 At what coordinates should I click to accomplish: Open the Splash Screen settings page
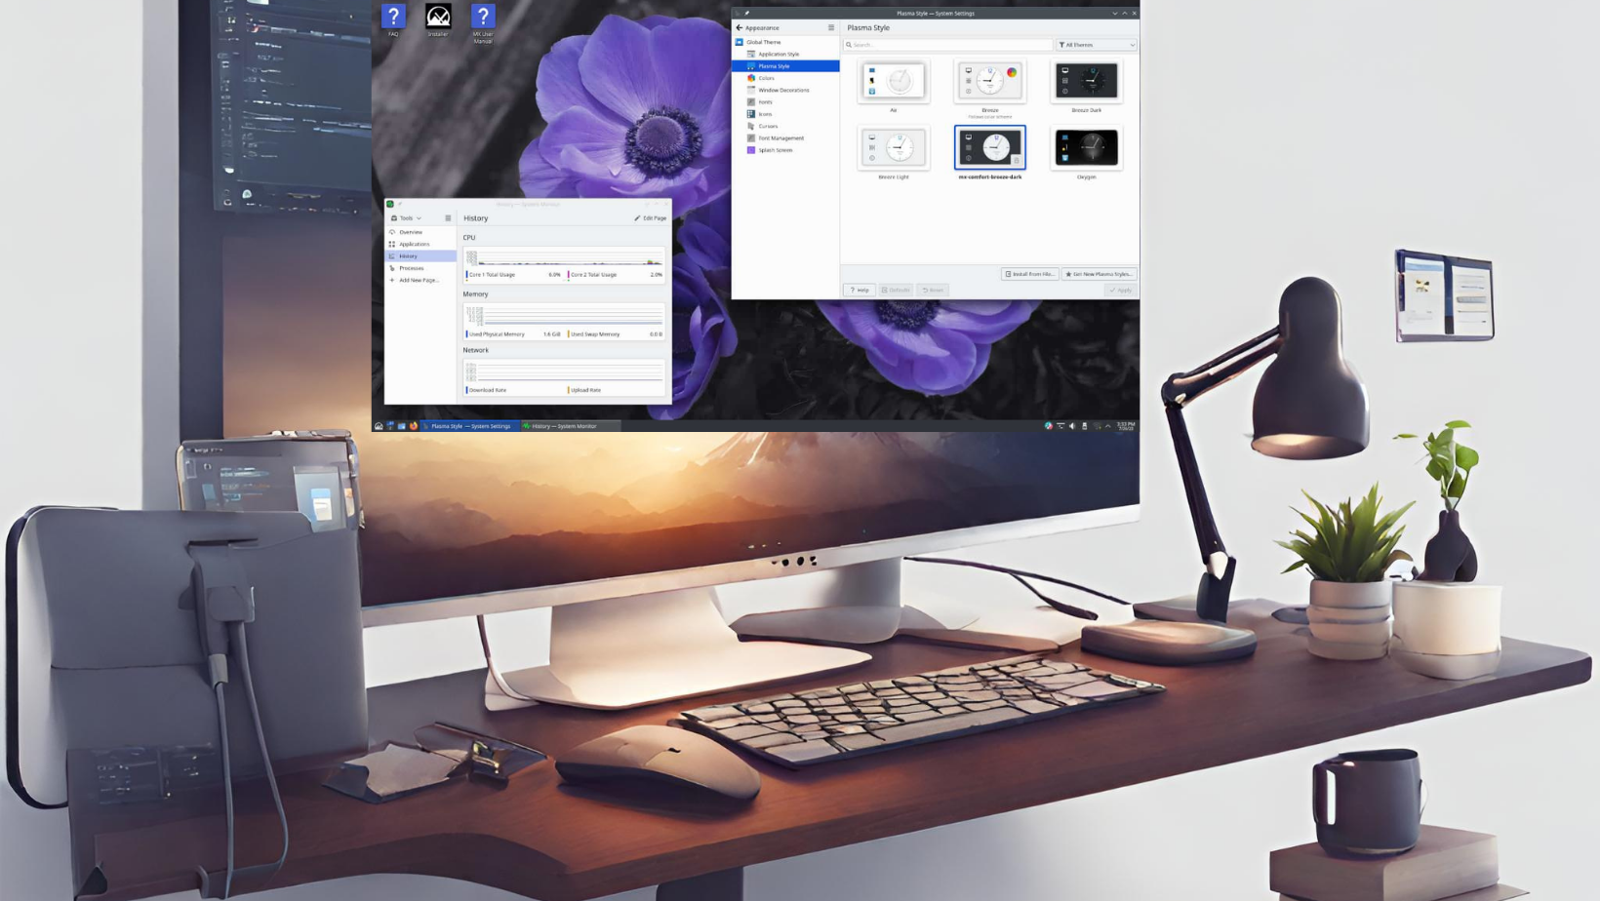pyautogui.click(x=785, y=150)
